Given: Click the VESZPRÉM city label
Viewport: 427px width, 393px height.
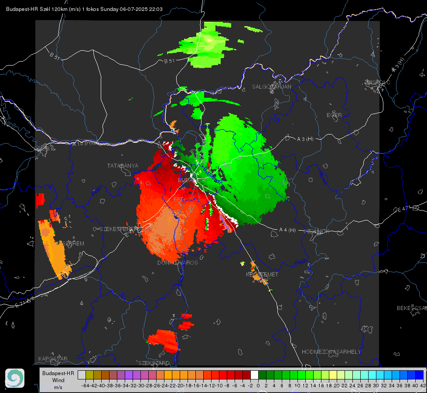Looking at the screenshot, I should [70, 243].
